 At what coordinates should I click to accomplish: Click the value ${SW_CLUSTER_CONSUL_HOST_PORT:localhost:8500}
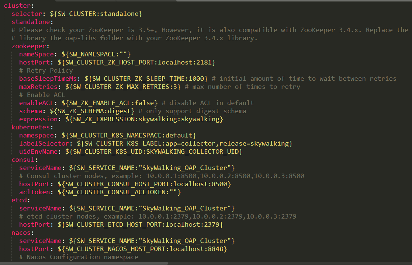[144, 184]
